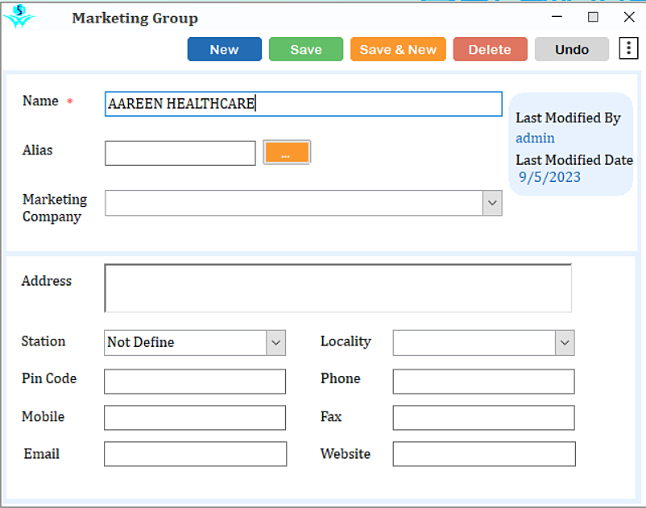Viewport: 646px width, 508px height.
Task: Select the Alias text box
Action: 180,153
